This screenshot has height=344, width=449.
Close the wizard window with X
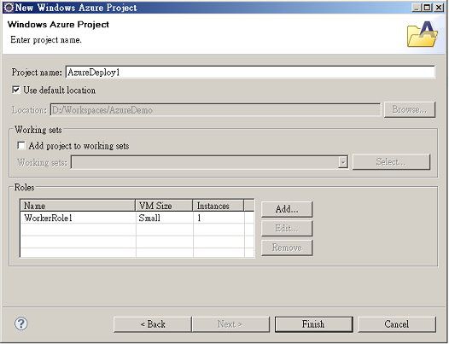(x=439, y=8)
